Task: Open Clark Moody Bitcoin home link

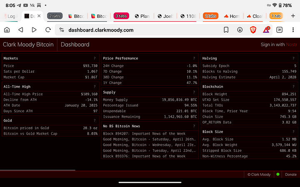Action: point(28,44)
